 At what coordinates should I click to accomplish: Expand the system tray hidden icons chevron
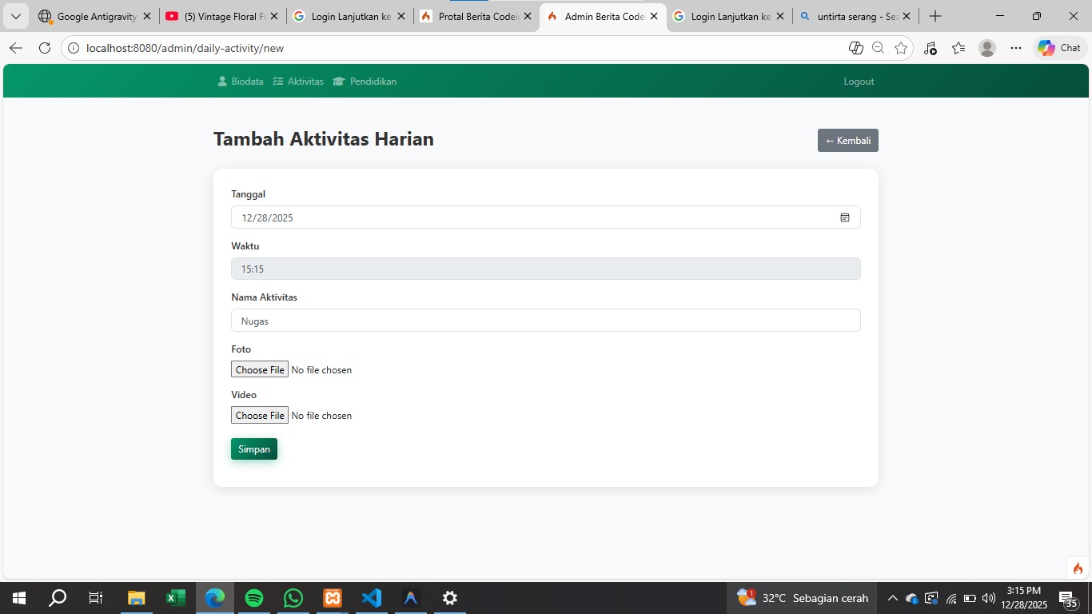click(x=892, y=598)
